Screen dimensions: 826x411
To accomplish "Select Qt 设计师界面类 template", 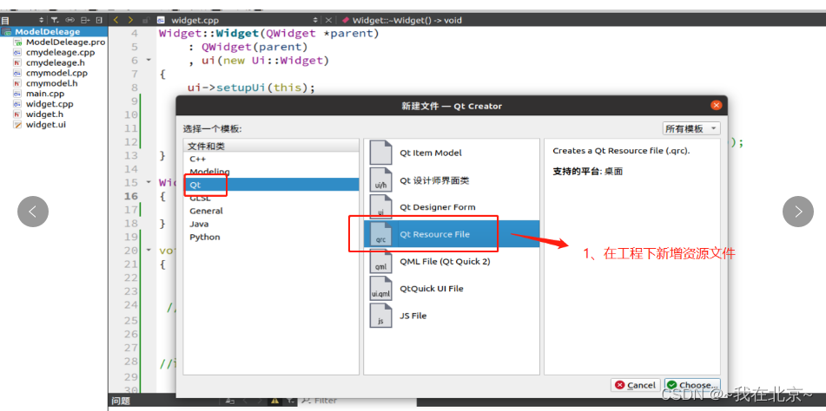I will pos(452,180).
